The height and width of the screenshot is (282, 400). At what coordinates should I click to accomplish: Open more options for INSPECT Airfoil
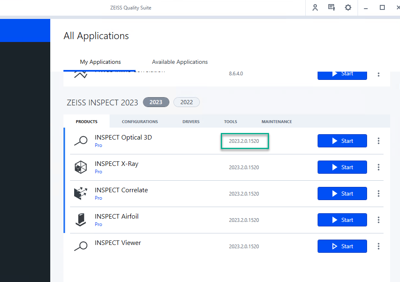[x=379, y=220]
